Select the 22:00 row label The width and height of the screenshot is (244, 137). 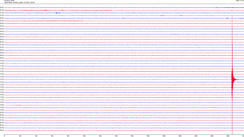[2, 123]
